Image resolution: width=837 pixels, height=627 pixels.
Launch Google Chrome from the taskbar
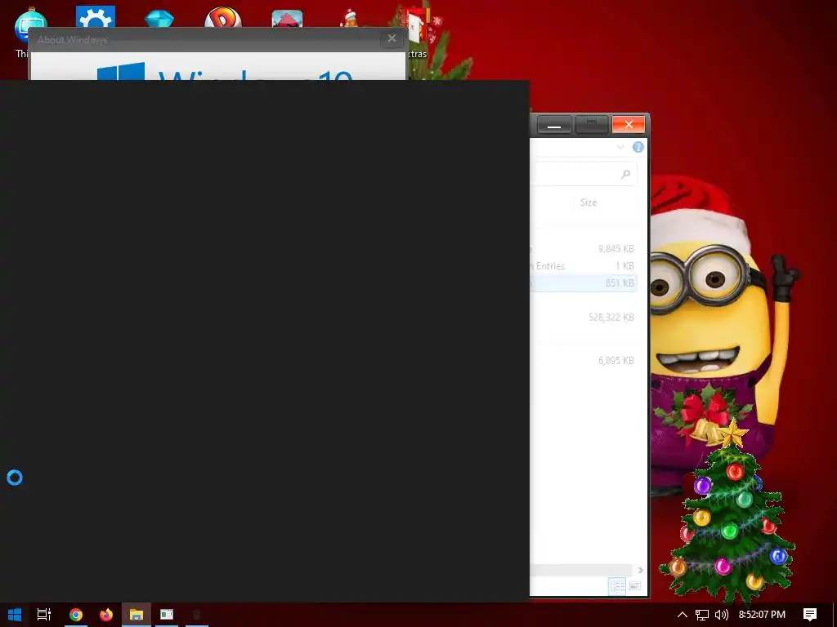click(76, 615)
